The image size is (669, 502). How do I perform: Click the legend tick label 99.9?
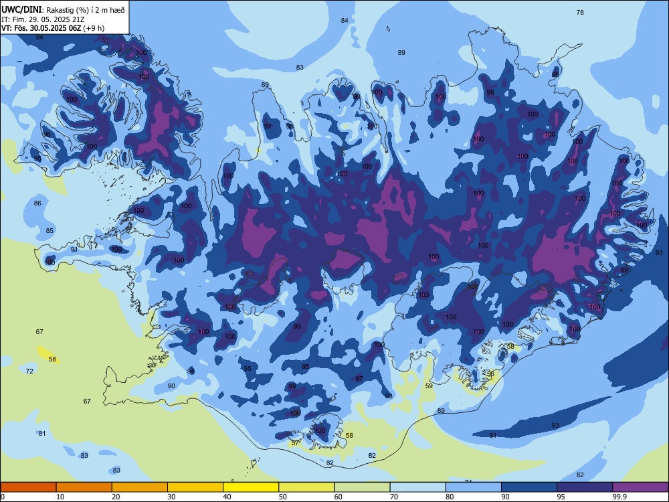(619, 497)
